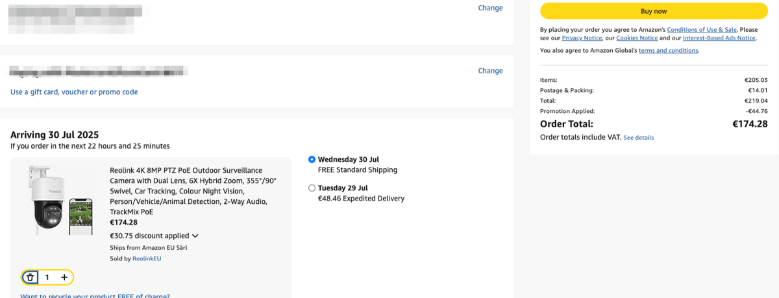Click the yellow Buy now button

coord(654,11)
